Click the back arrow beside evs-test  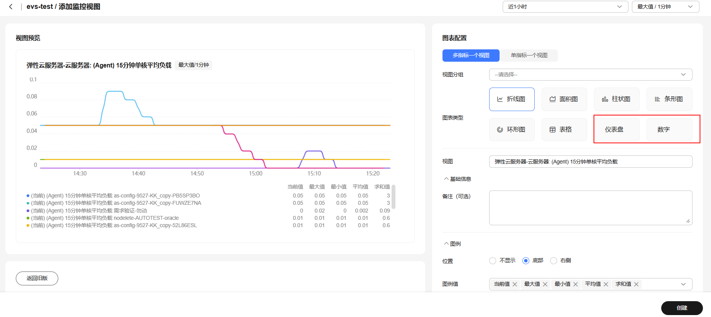point(11,7)
